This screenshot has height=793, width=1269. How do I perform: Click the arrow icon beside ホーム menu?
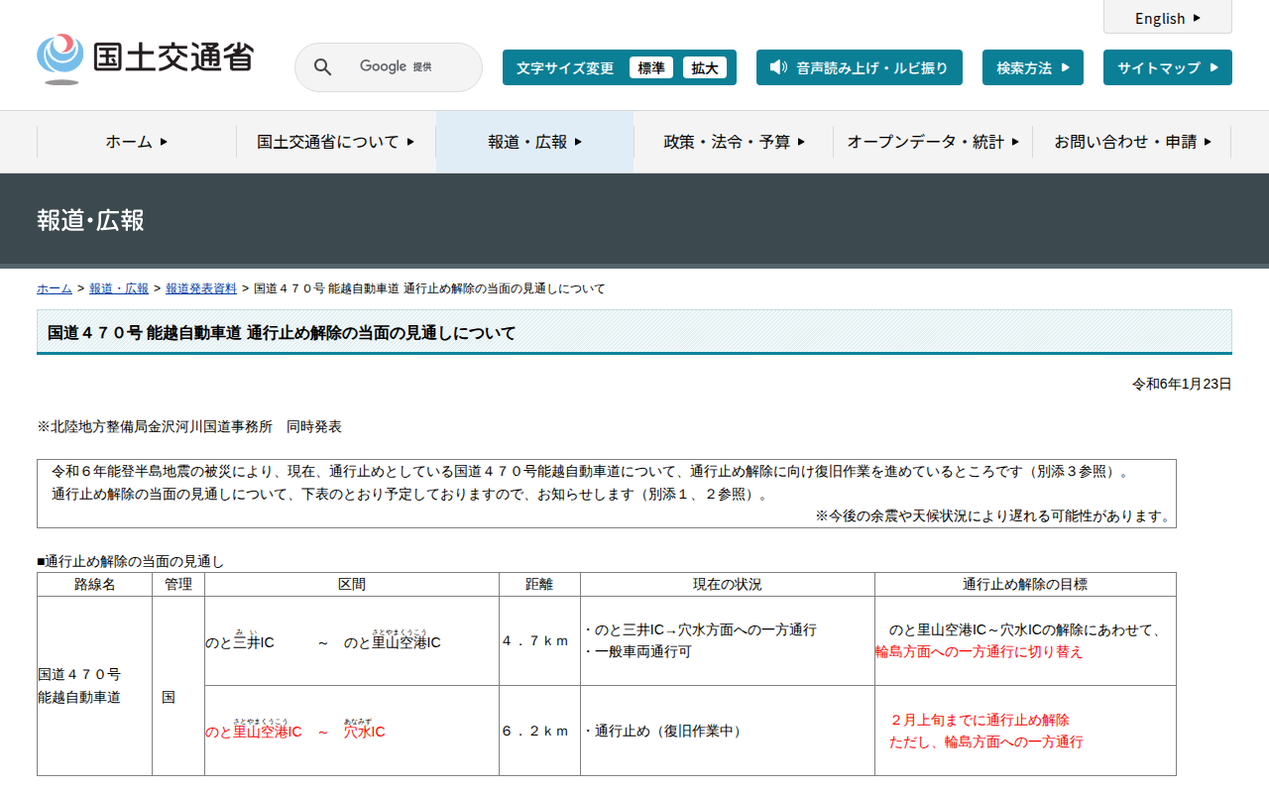click(x=164, y=142)
